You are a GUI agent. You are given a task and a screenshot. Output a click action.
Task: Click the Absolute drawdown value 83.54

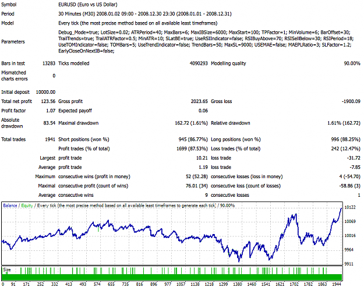point(50,123)
